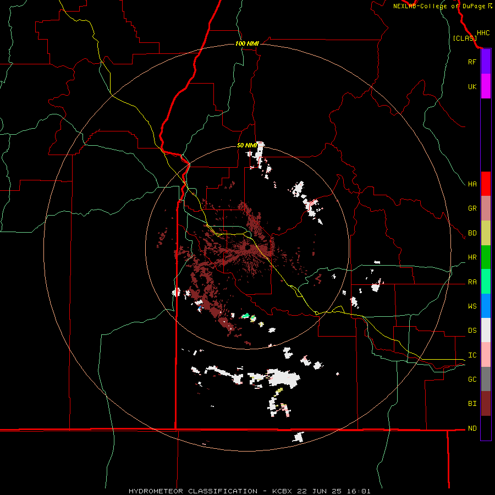Select the red HA legend swatch
Image resolution: width=495 pixels, height=495 pixels.
pos(486,184)
